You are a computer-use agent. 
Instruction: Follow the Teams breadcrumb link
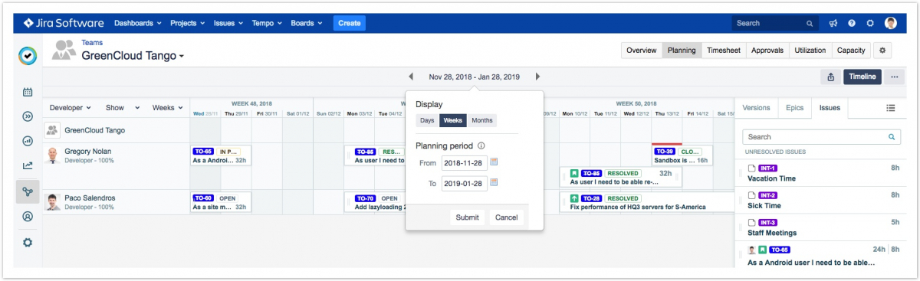[x=92, y=43]
